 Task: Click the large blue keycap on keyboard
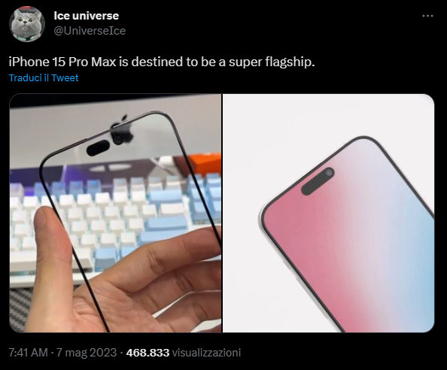click(166, 223)
